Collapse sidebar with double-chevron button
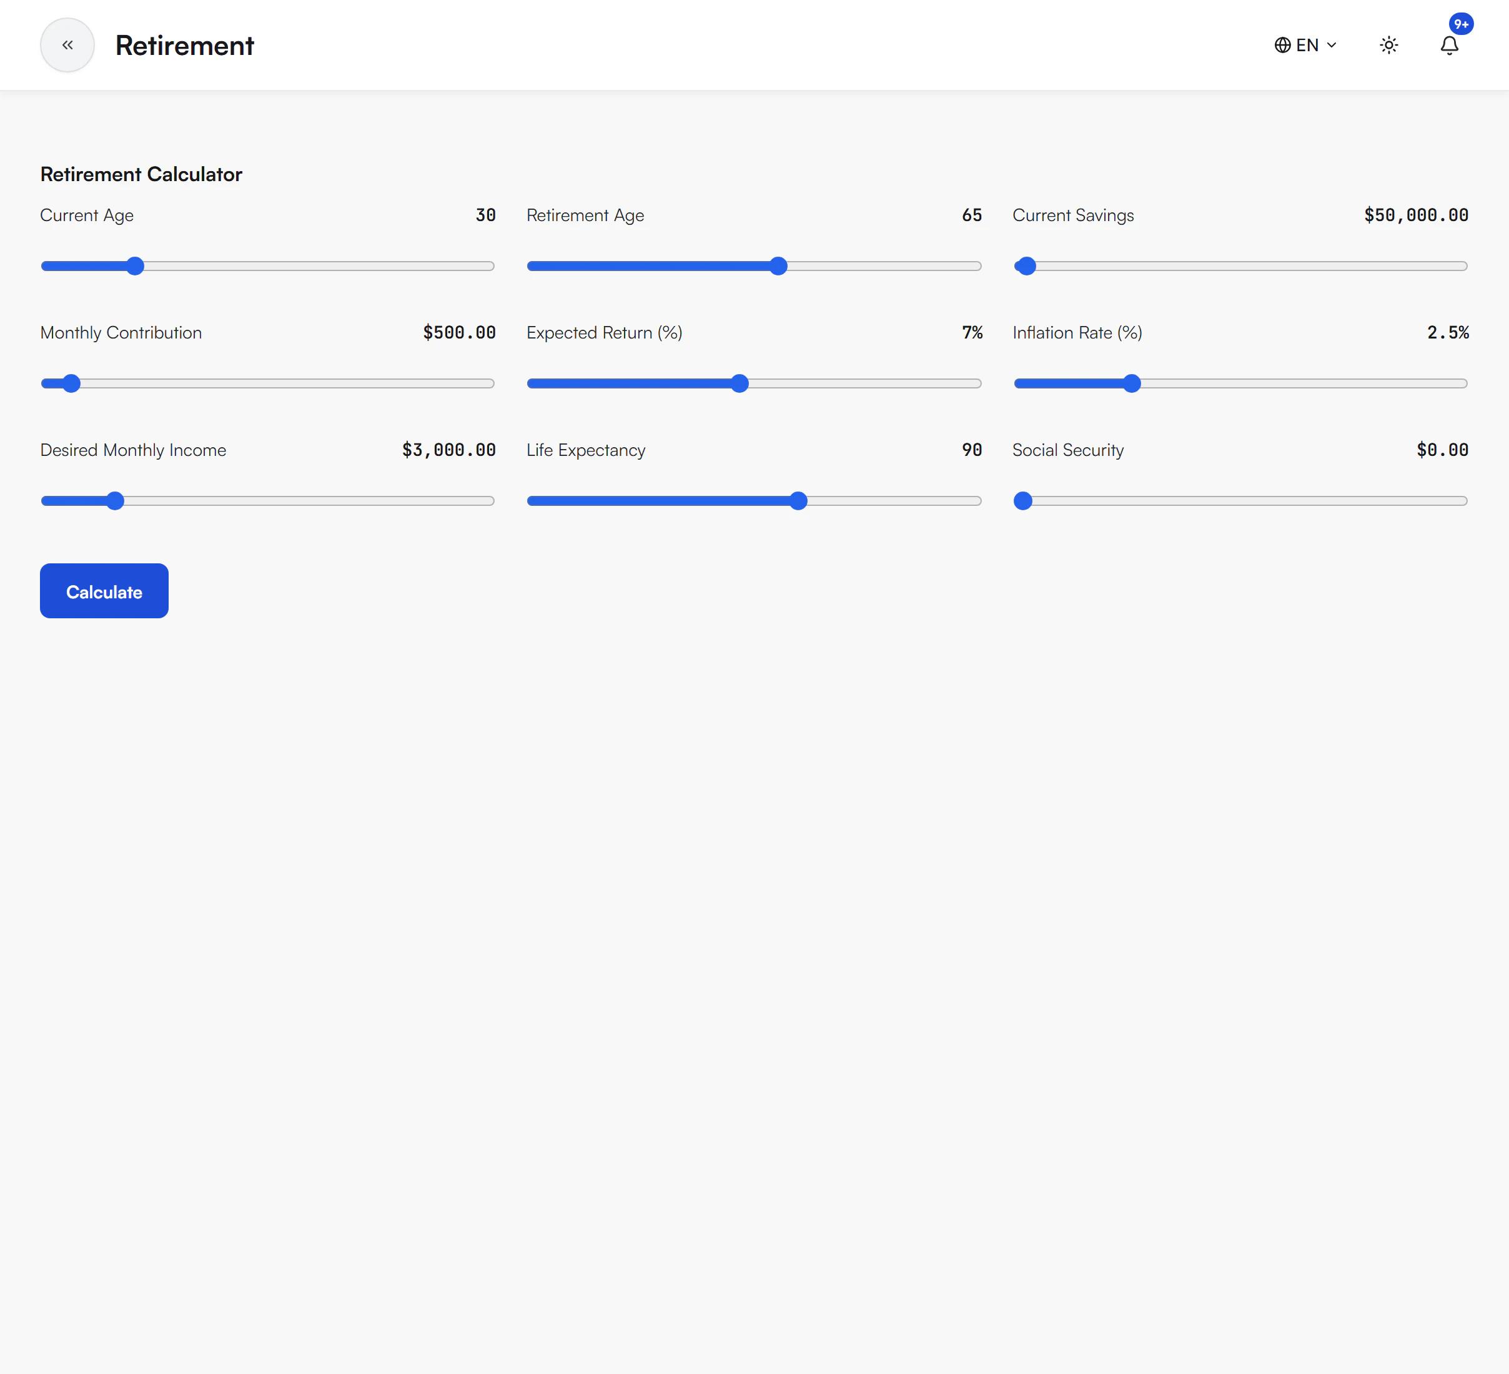Image resolution: width=1509 pixels, height=1374 pixels. coord(67,45)
